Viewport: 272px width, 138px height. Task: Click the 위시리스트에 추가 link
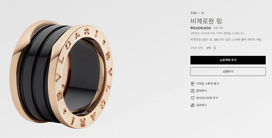click(207, 98)
